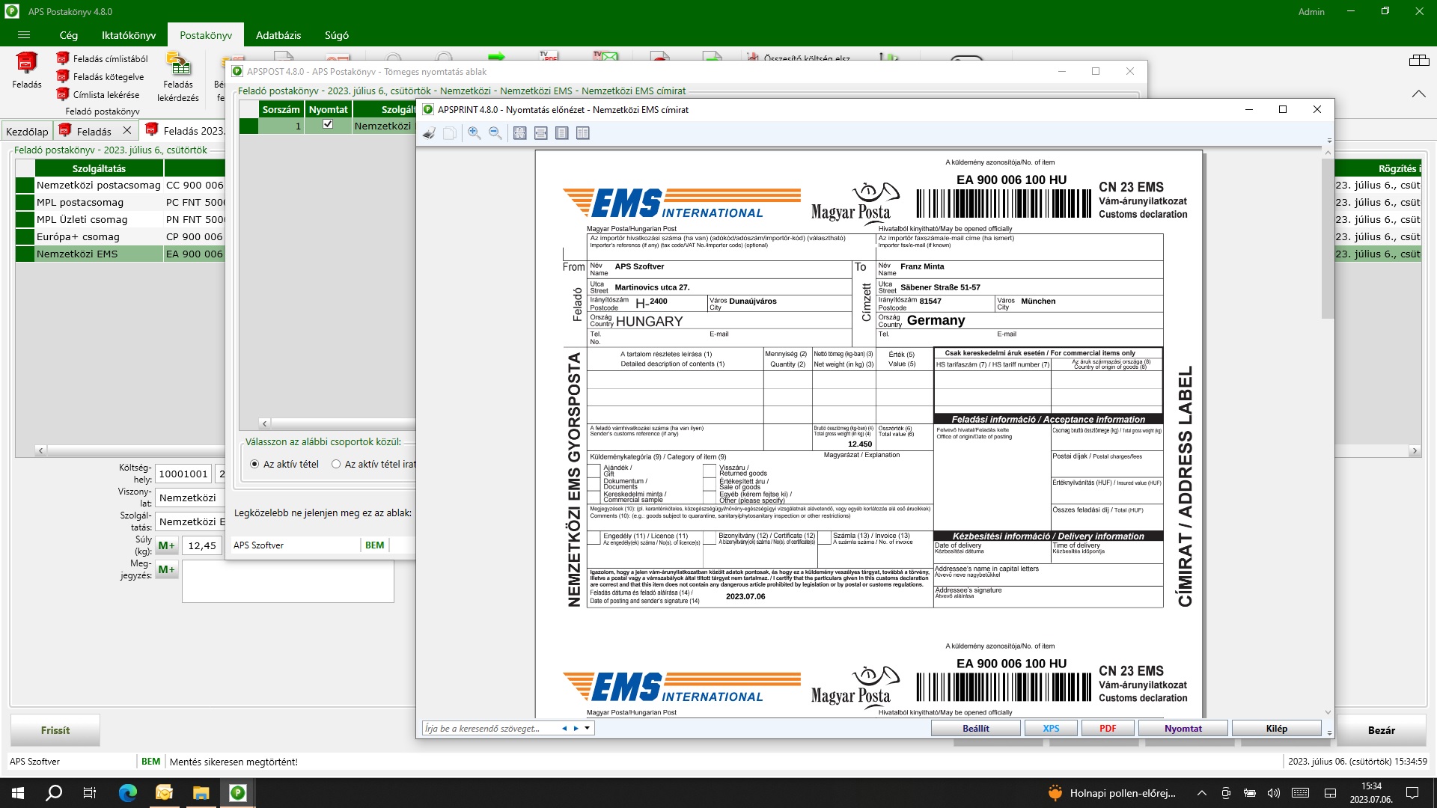This screenshot has width=1437, height=808.
Task: Go to next search result arrow
Action: click(576, 729)
